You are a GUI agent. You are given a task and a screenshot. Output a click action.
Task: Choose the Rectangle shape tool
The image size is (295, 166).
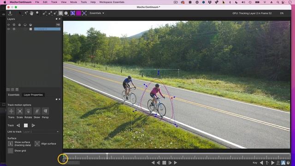point(60,13)
